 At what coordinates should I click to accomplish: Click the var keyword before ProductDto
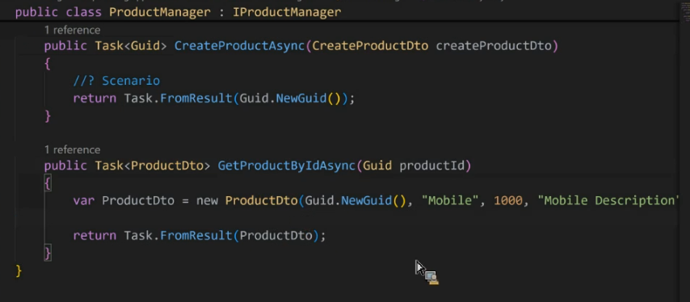point(83,201)
